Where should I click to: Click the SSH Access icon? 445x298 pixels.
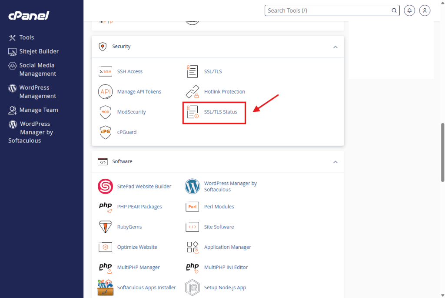click(105, 71)
